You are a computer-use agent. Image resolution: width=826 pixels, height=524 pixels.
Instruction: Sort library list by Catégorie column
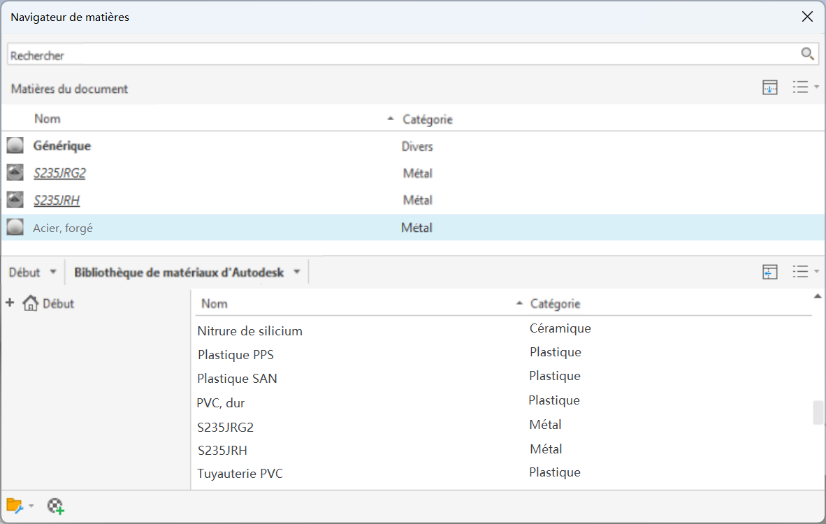[x=555, y=304]
